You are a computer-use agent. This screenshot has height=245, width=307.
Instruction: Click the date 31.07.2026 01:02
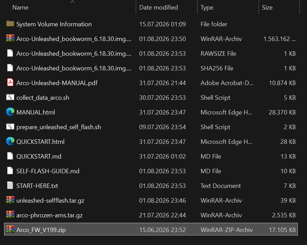[x=162, y=156]
